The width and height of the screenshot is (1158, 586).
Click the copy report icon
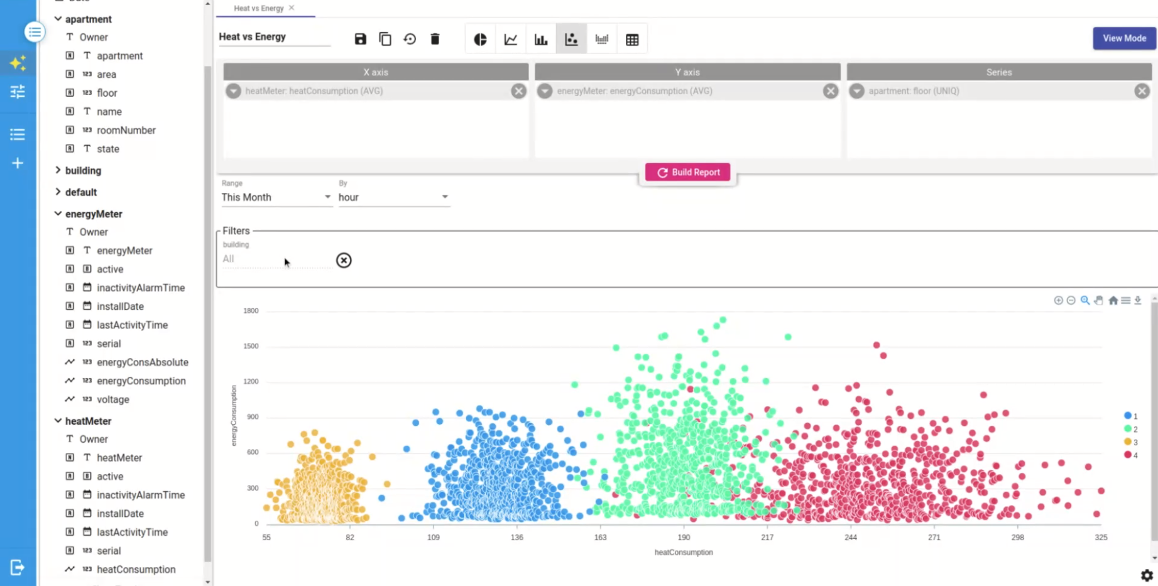(385, 39)
